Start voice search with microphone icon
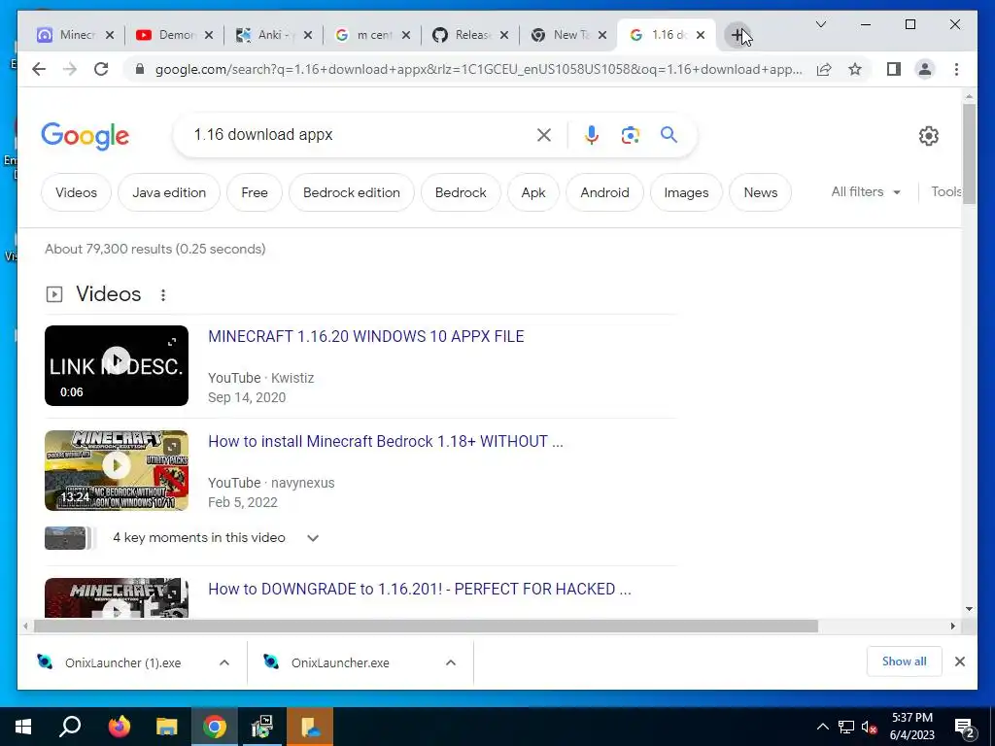This screenshot has height=746, width=995. tap(592, 135)
